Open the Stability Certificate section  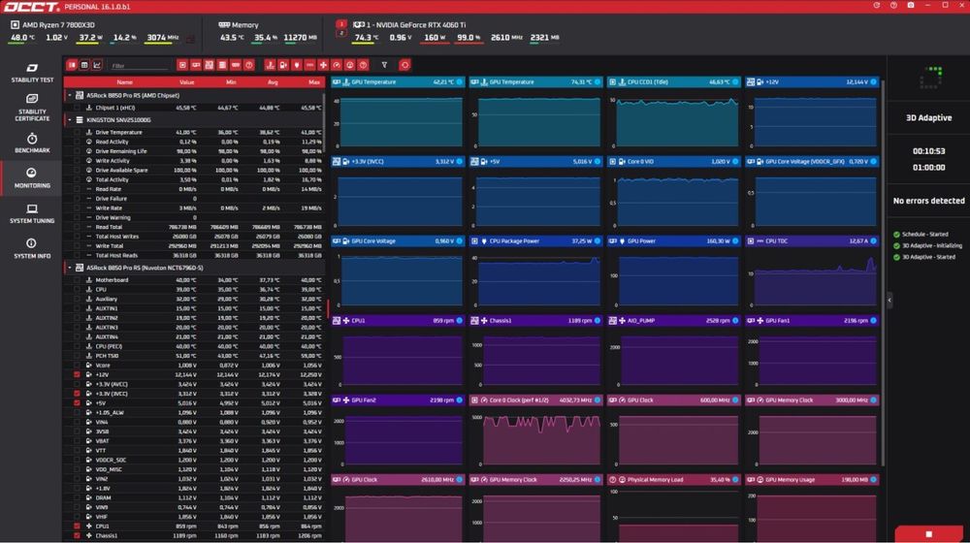[x=32, y=108]
